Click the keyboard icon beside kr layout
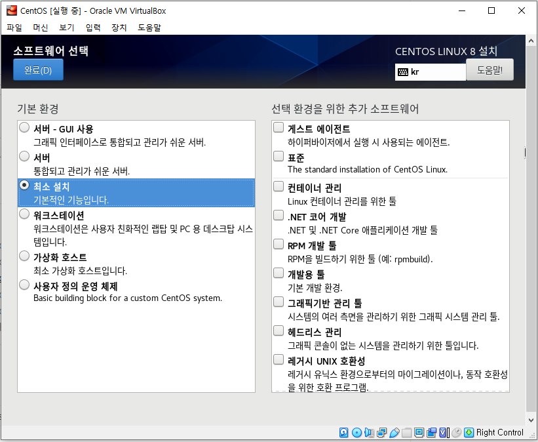Image resolution: width=538 pixels, height=442 pixels. coord(403,71)
